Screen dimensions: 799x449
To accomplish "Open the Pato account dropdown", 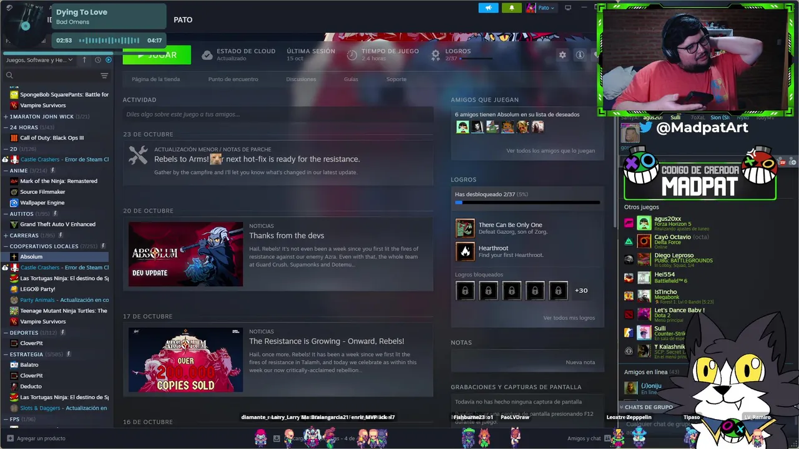I will point(541,7).
